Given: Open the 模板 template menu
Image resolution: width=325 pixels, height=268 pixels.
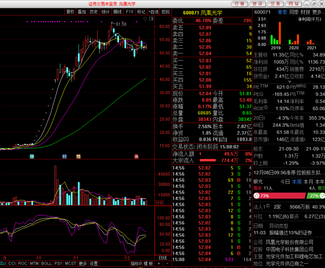Looking at the screenshot, I should point(149,263).
